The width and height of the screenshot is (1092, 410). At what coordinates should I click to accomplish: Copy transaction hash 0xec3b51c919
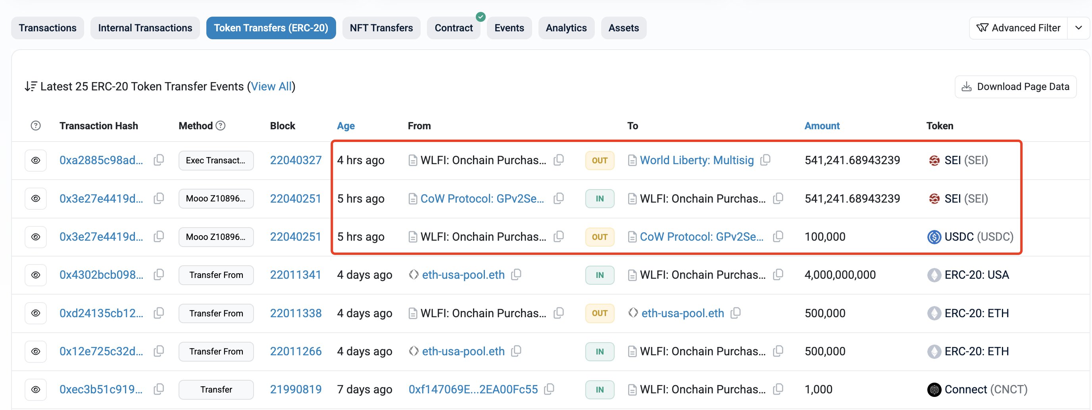tap(159, 389)
